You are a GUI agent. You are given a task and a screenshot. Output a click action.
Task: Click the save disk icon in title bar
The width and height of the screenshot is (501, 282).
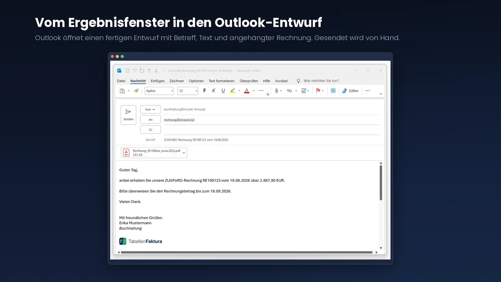pyautogui.click(x=127, y=71)
